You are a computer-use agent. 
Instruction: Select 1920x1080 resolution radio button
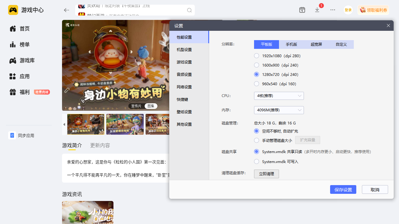257,56
